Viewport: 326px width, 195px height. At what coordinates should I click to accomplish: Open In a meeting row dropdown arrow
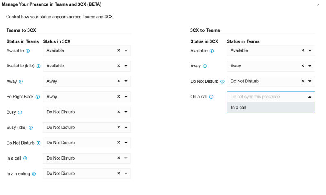[126, 173]
